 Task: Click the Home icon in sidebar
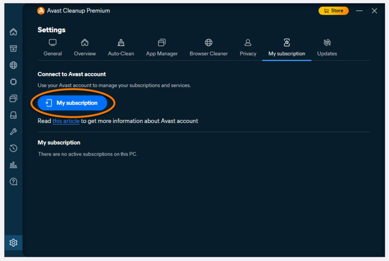[x=13, y=32]
